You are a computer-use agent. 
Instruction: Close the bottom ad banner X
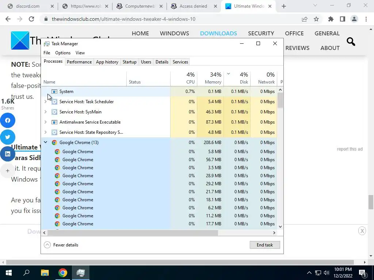362,231
